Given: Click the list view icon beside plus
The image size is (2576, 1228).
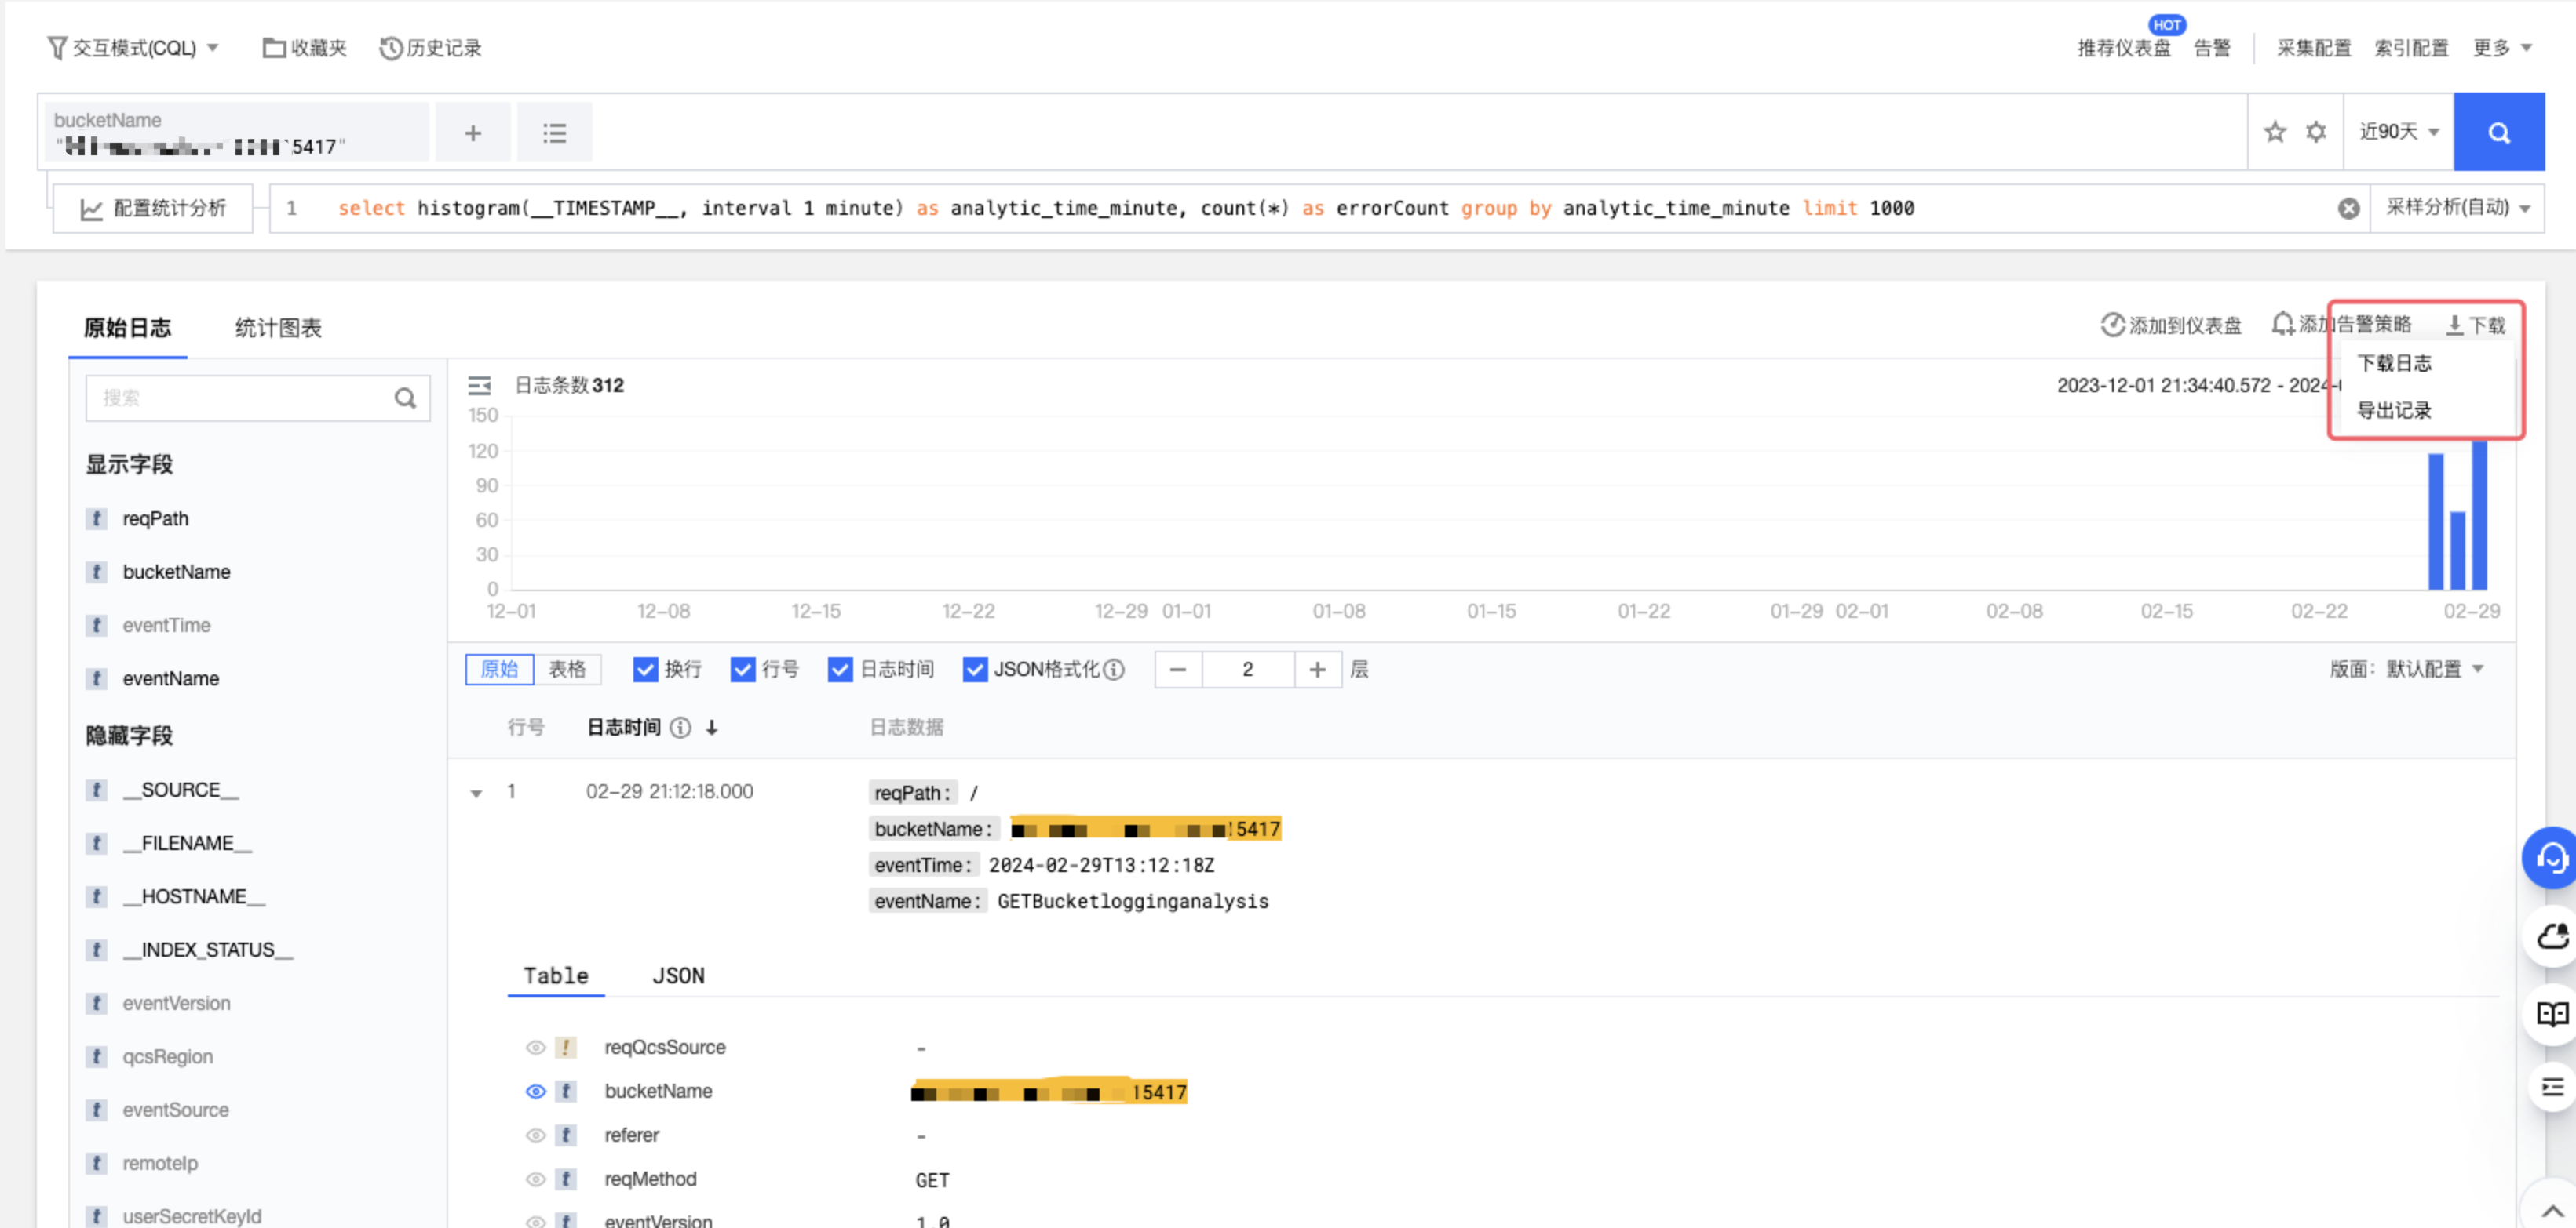Looking at the screenshot, I should point(554,132).
